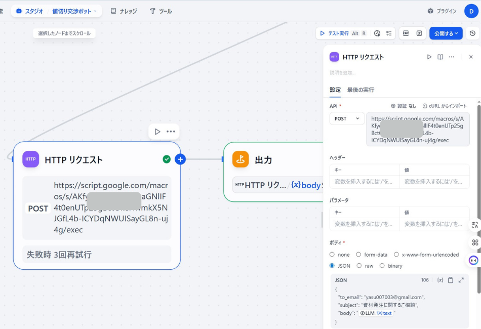Insert variable using {x} icon in JSON editor
The width and height of the screenshot is (481, 329).
coord(440,280)
